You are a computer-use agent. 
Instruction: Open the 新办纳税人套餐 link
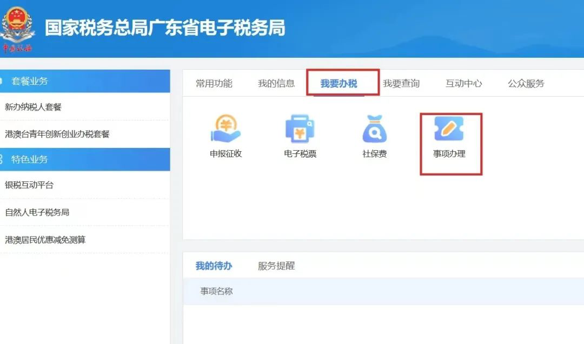34,107
